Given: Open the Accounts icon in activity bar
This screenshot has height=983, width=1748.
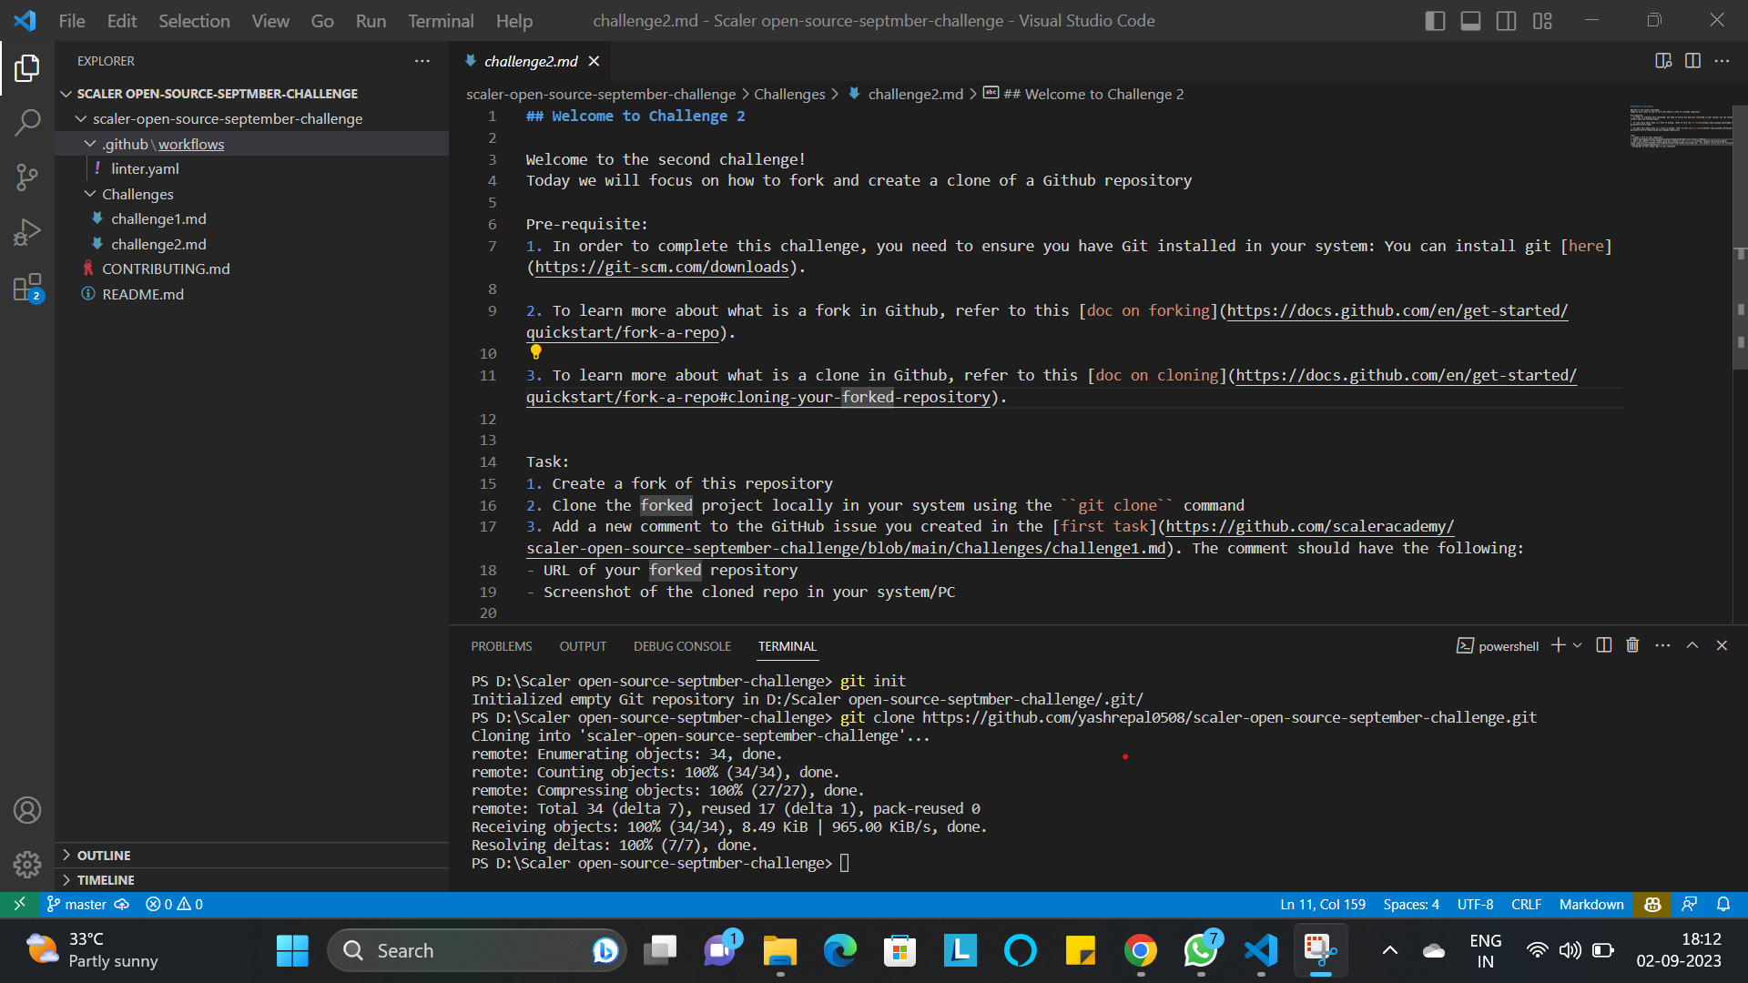Looking at the screenshot, I should [x=27, y=810].
